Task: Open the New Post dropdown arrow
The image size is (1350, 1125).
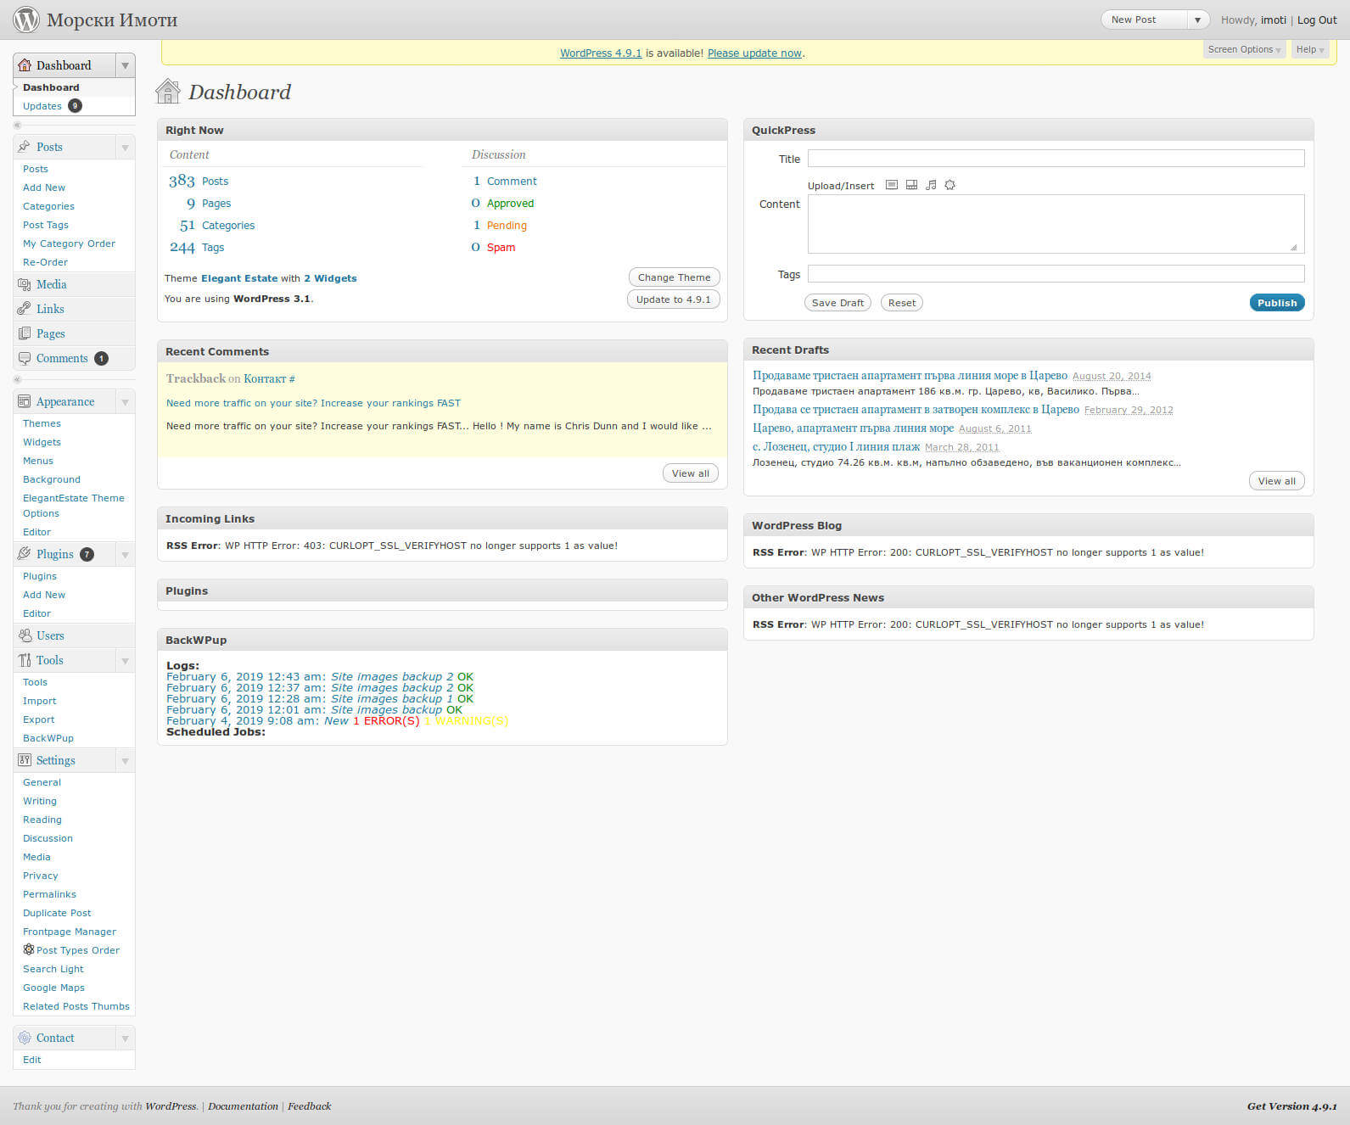Action: (1198, 20)
